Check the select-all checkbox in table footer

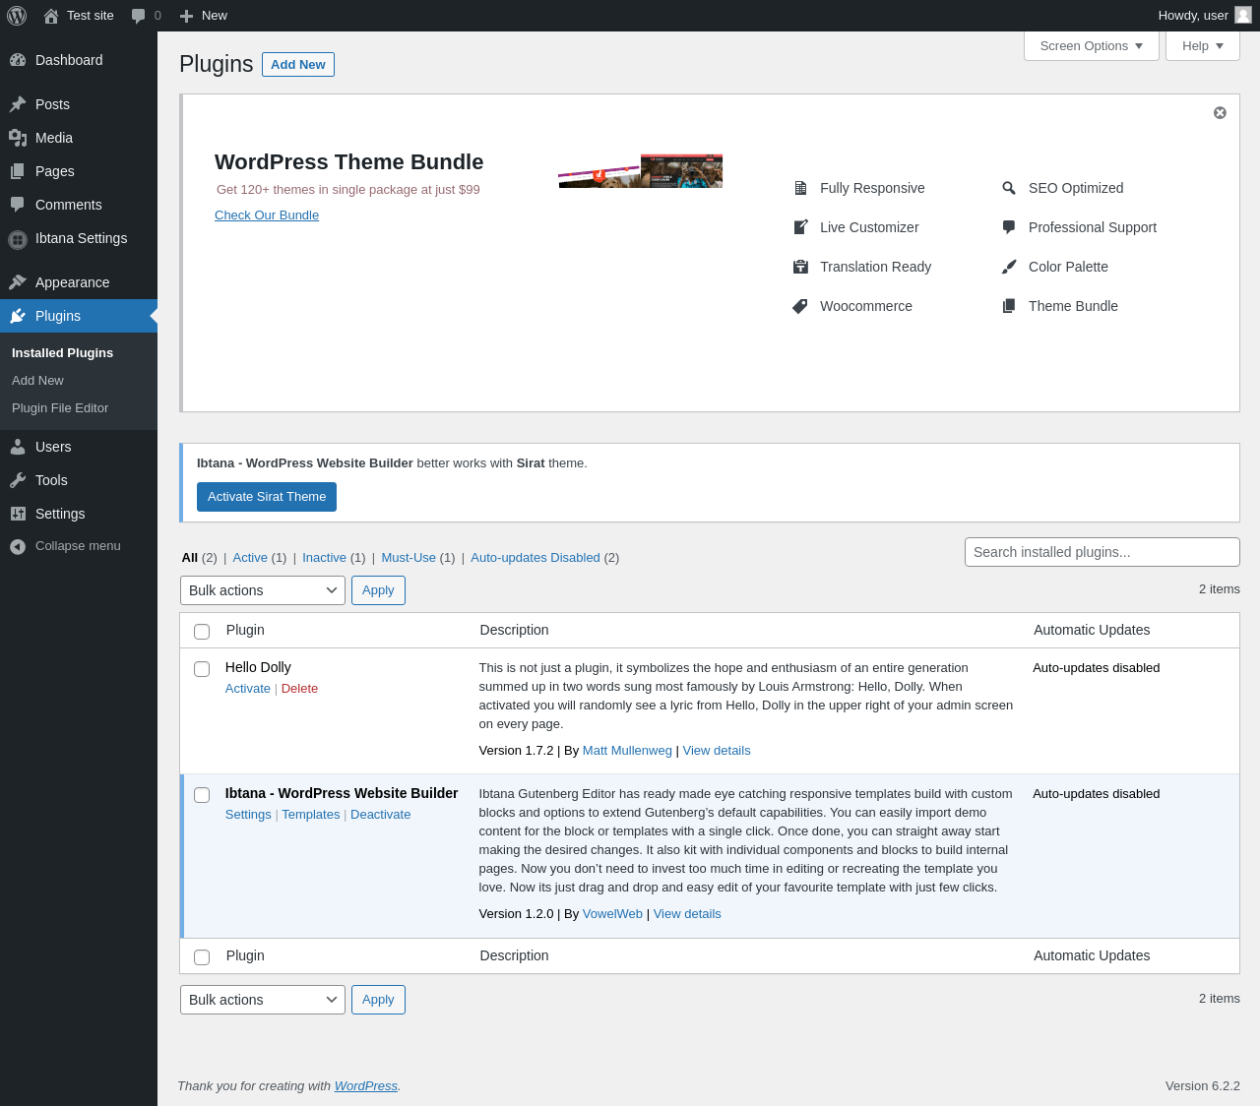202,957
